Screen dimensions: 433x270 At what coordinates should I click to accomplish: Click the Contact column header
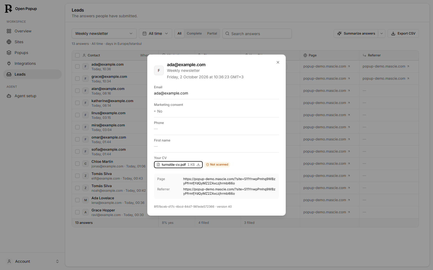point(94,55)
